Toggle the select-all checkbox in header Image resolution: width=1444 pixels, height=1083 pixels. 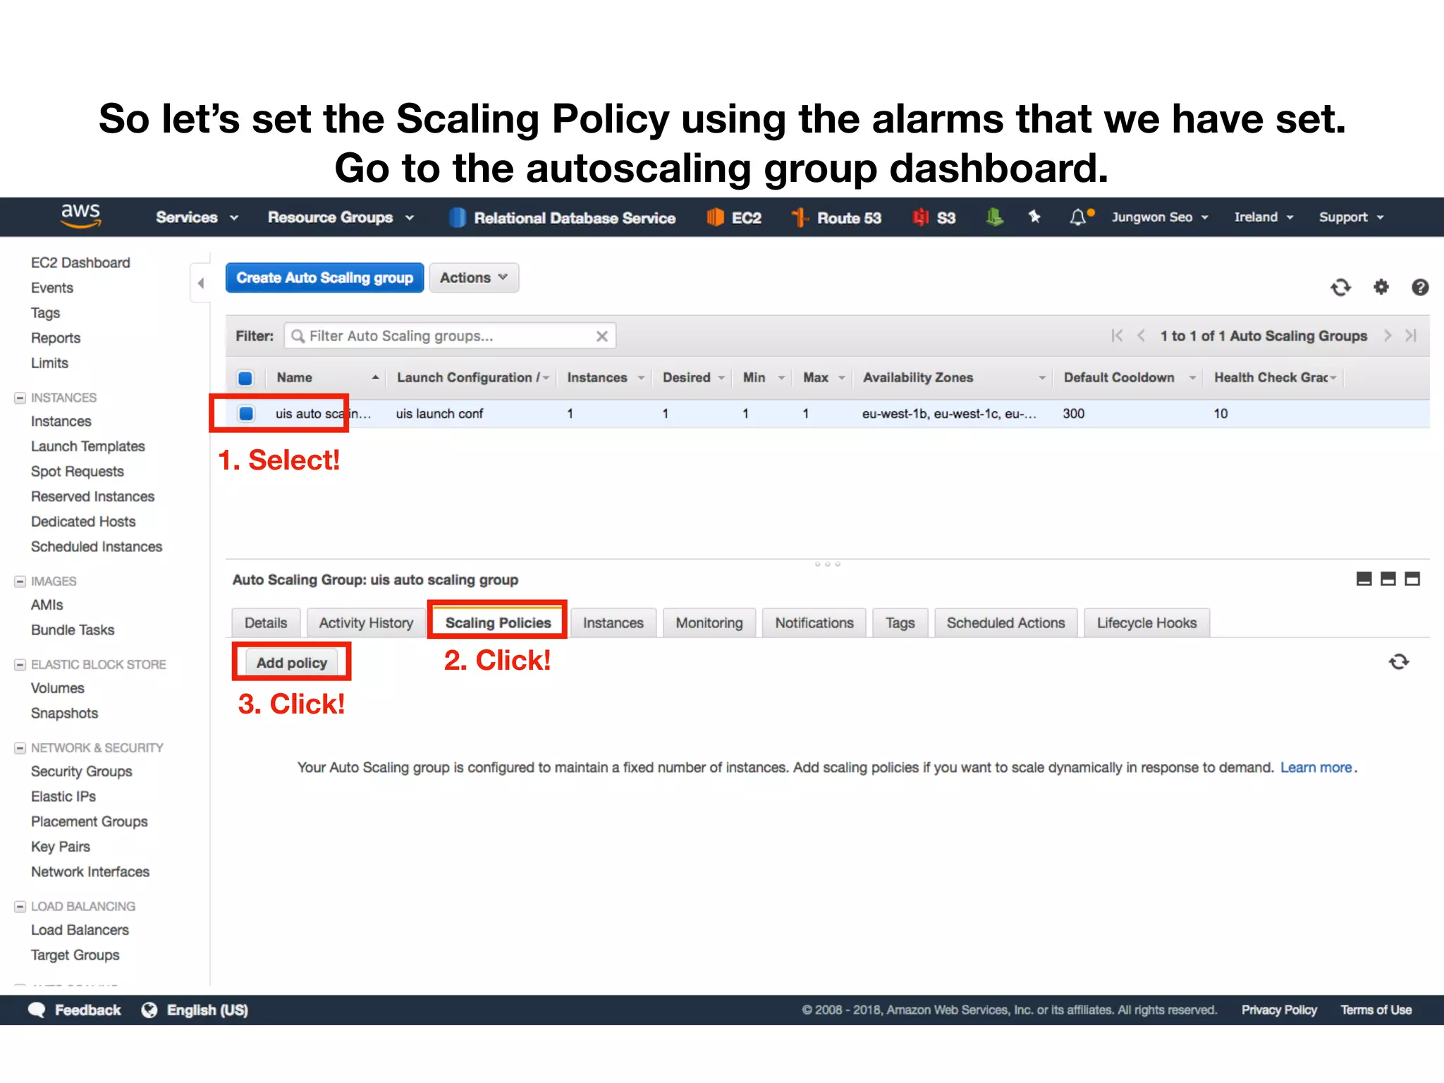tap(245, 378)
